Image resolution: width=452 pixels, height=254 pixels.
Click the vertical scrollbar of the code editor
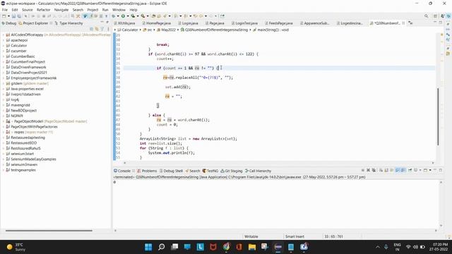click(438, 116)
